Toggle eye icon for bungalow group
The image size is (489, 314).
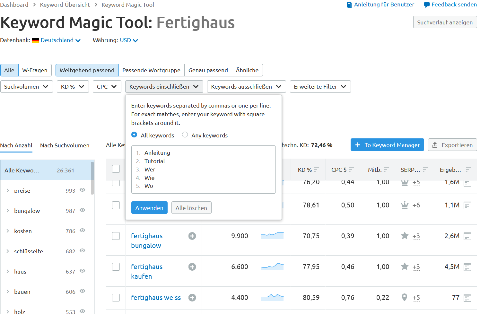pyautogui.click(x=83, y=210)
